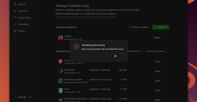Viewport: 197px width, 102px height.
Task: Click the Productivity clock icon
Action: 15,18
